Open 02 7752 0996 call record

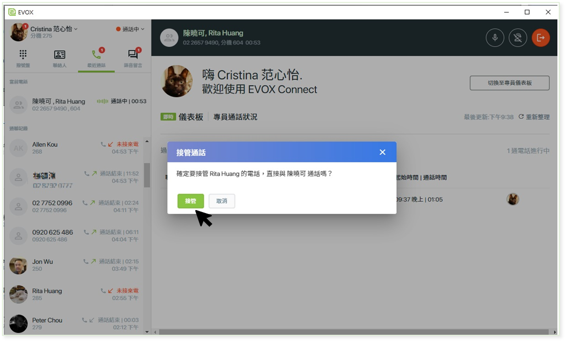coord(75,206)
